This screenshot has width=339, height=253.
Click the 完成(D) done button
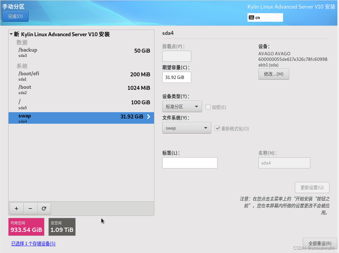(15, 16)
